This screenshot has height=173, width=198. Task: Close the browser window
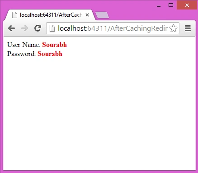tap(187, 5)
